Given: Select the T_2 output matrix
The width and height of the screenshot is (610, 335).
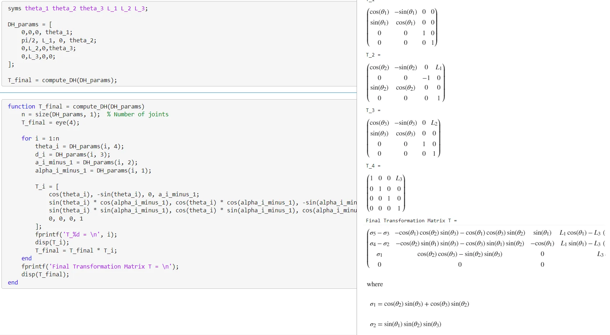Looking at the screenshot, I should click(x=405, y=83).
